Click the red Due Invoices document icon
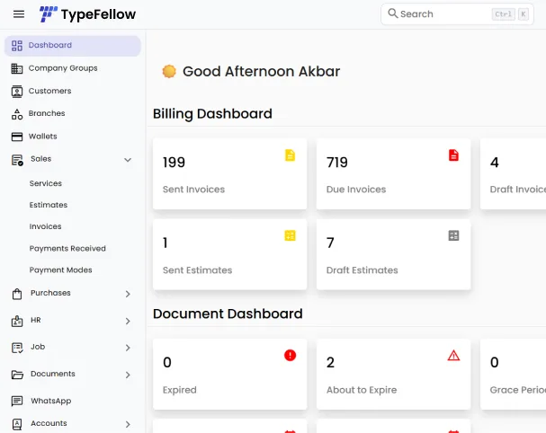The width and height of the screenshot is (546, 433). 453,155
